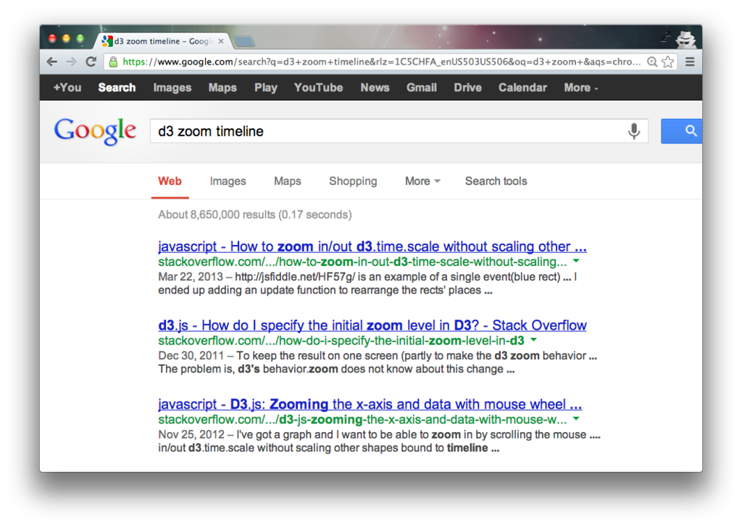Switch to Maps results tab
The image size is (742, 527).
coord(287,181)
